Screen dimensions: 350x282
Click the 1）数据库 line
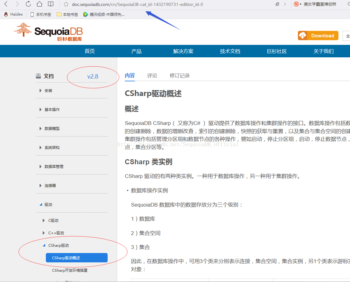143,219
